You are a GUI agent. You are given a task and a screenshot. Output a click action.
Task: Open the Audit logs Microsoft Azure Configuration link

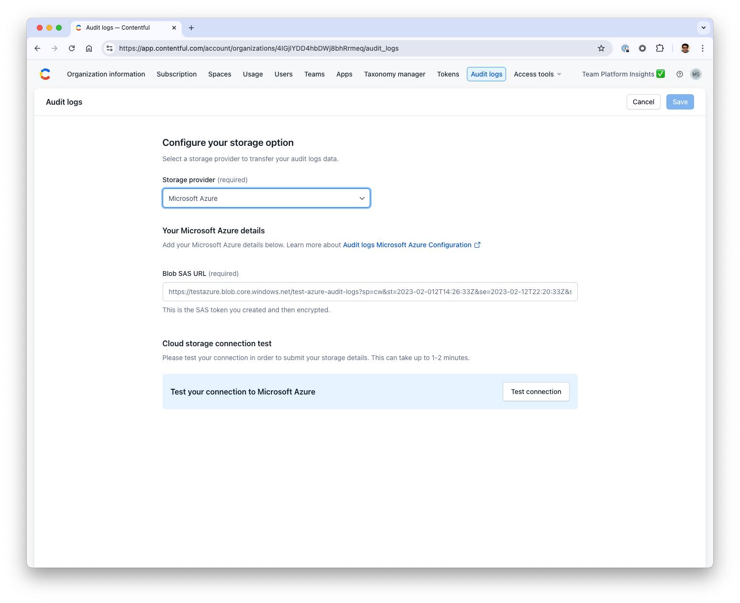tap(407, 244)
